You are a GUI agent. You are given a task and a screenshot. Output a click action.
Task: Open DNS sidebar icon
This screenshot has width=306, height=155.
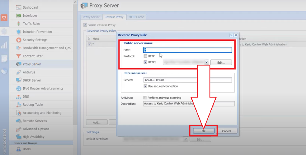point(19,97)
